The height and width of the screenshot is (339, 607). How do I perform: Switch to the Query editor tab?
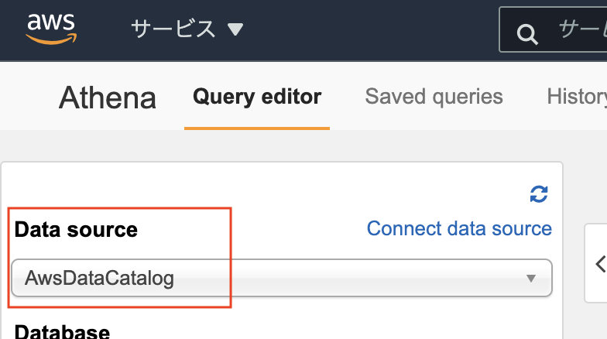tap(257, 96)
